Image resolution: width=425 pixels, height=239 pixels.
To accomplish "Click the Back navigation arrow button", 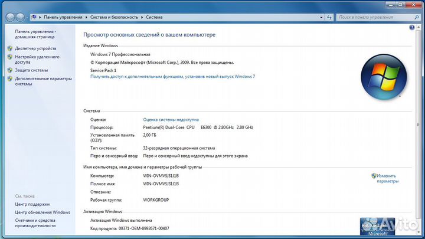I will pyautogui.click(x=10, y=17).
